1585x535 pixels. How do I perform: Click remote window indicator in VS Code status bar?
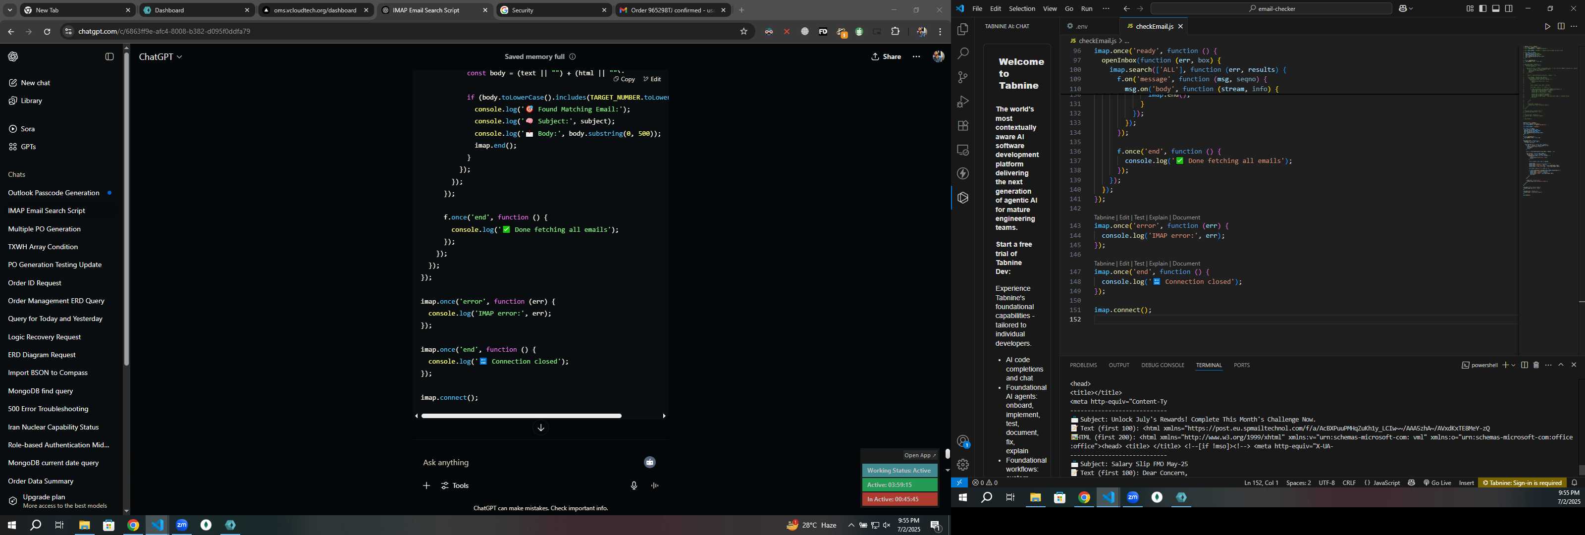point(958,482)
